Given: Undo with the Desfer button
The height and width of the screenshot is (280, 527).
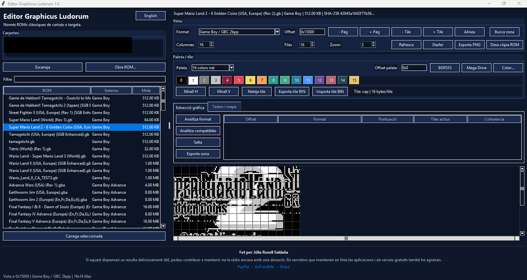Looking at the screenshot, I should point(438,45).
